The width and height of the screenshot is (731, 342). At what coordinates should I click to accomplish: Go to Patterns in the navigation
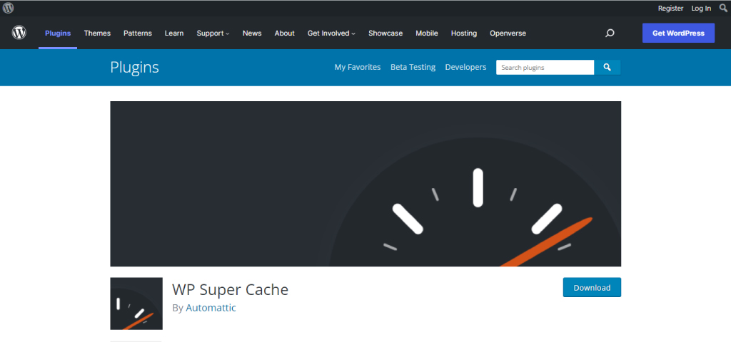point(138,33)
